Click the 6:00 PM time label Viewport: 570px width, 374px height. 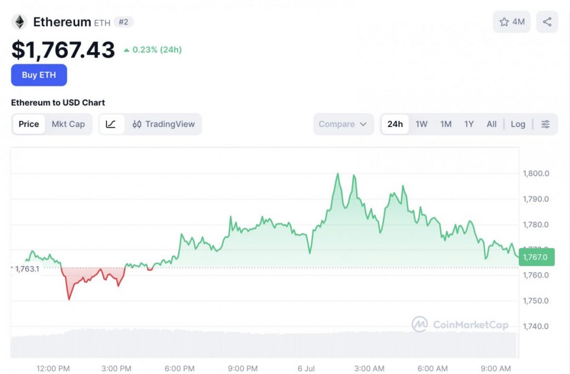pos(180,368)
